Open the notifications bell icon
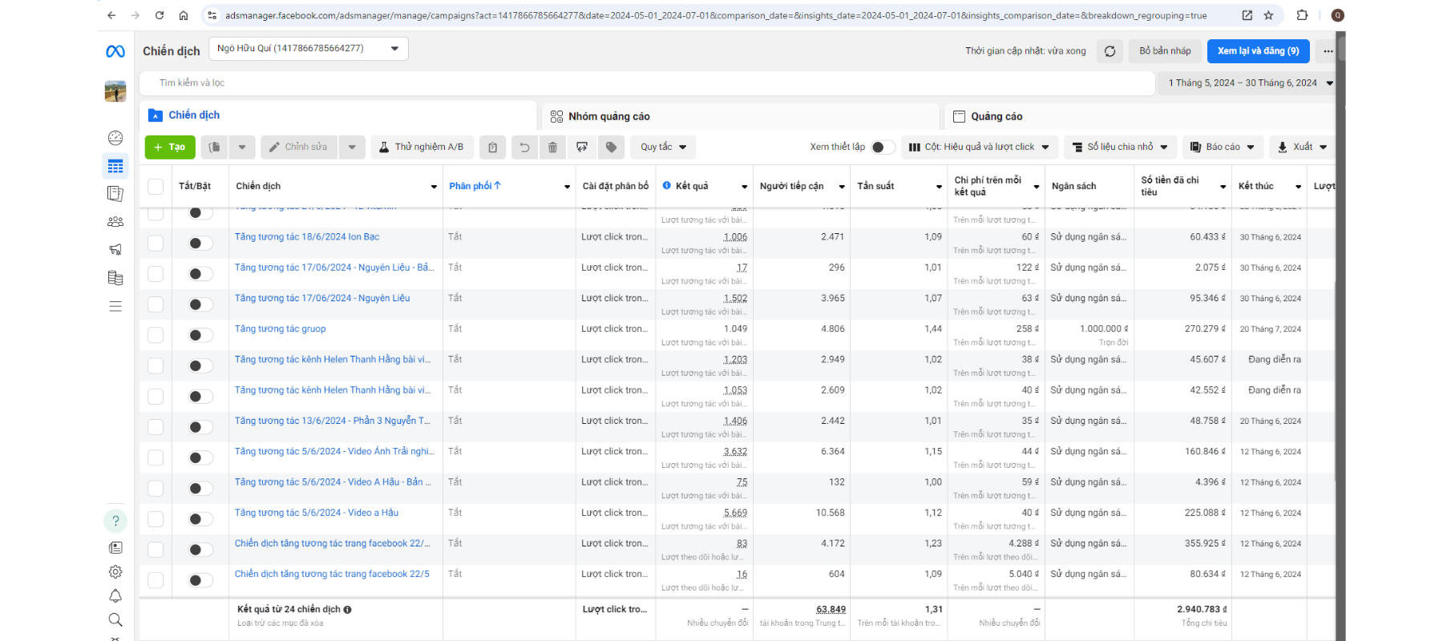 click(115, 595)
